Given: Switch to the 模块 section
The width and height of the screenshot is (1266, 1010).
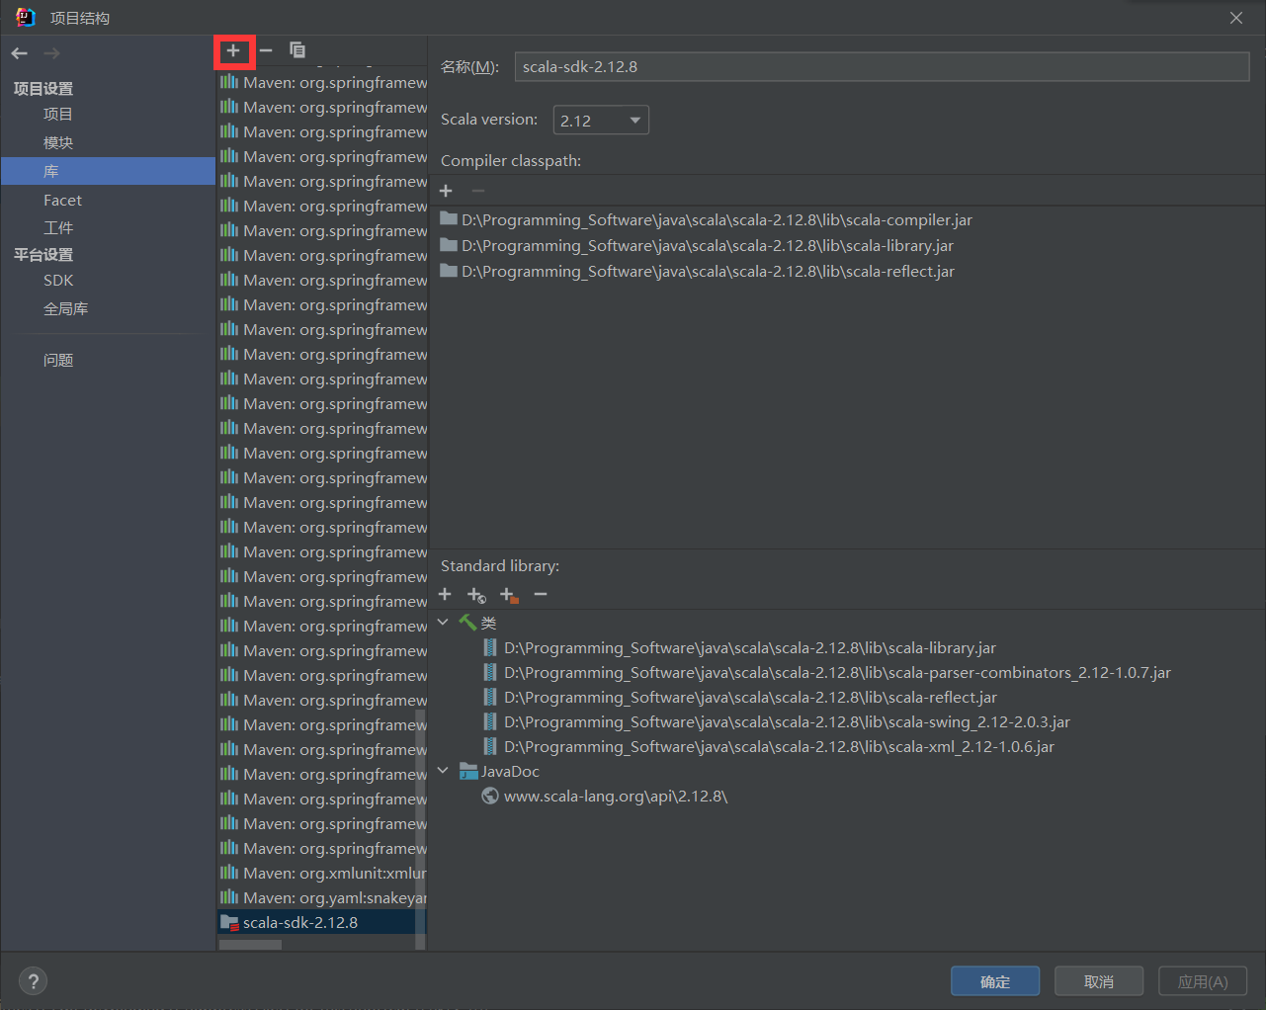Looking at the screenshot, I should tap(58, 143).
